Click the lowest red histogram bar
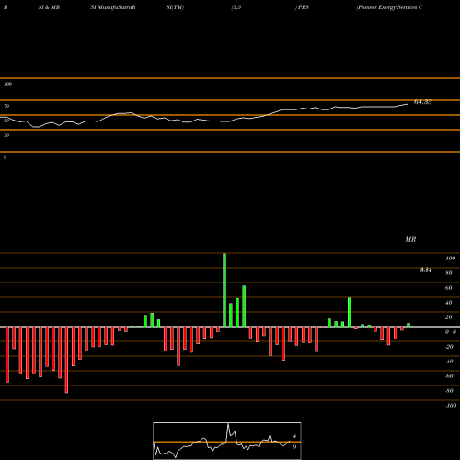Screen dimensions: 460x460 pos(66,360)
